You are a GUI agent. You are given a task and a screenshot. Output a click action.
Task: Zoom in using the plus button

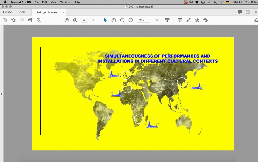[131, 20]
